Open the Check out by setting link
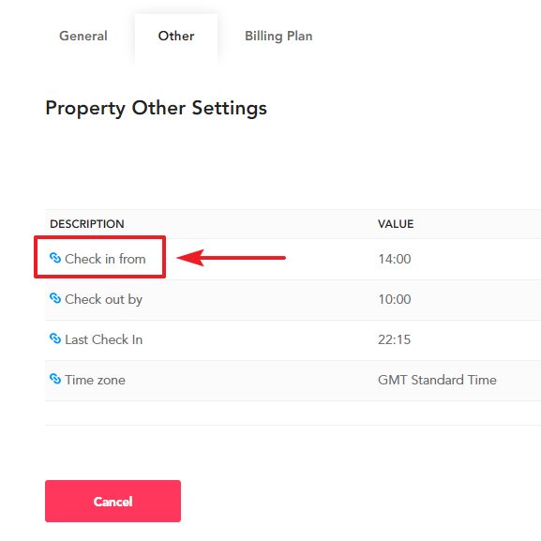The image size is (541, 541). 103,299
